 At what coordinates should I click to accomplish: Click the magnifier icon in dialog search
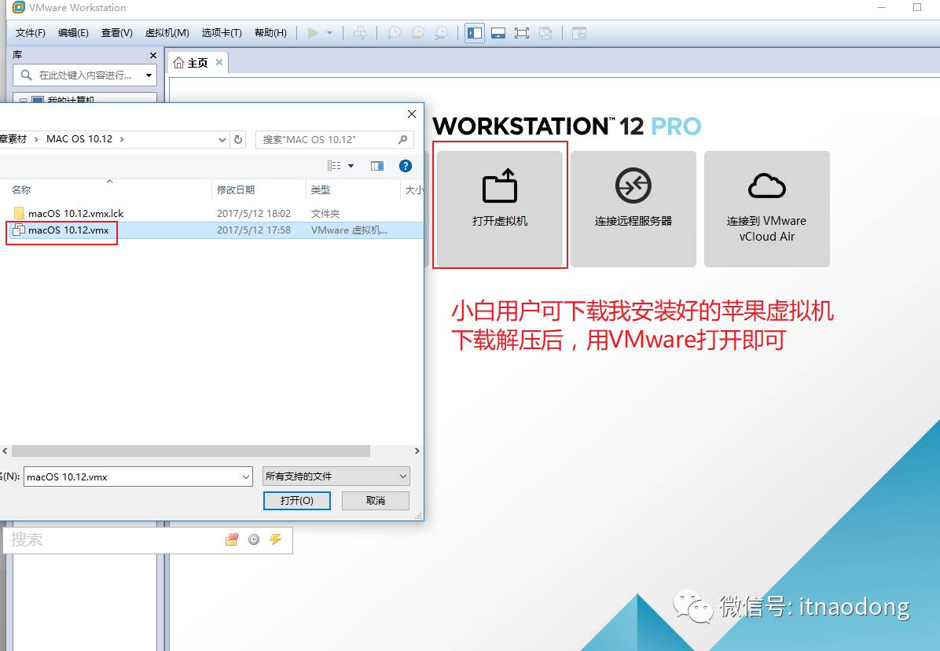pyautogui.click(x=403, y=140)
